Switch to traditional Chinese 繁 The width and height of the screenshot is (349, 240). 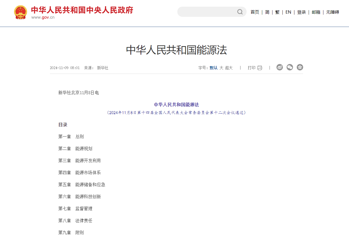click(277, 12)
